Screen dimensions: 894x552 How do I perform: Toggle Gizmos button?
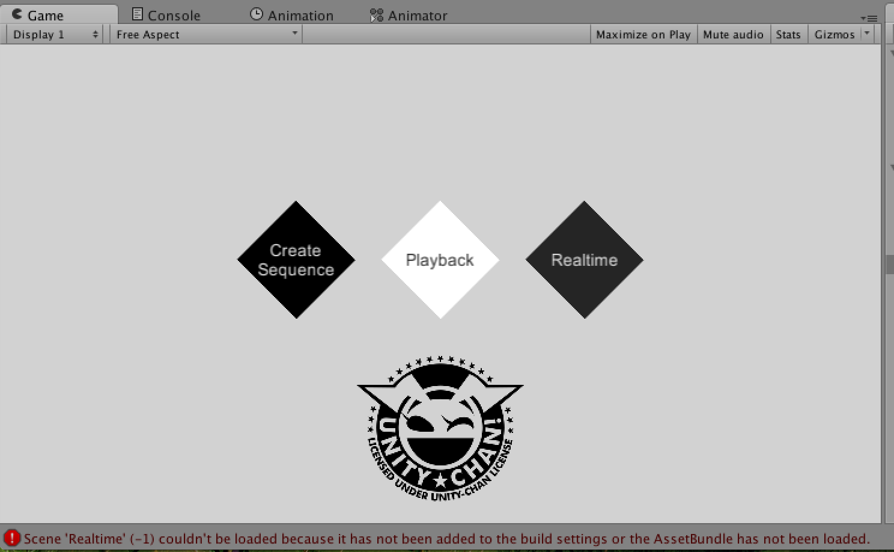[x=835, y=34]
